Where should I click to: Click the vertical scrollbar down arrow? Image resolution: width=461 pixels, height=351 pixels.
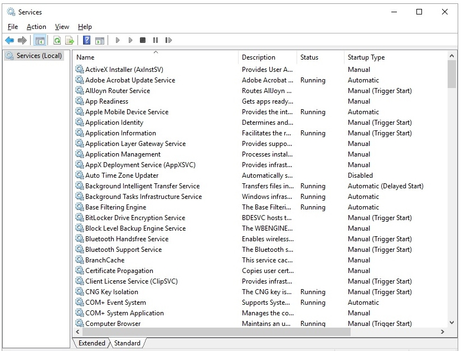click(x=452, y=323)
